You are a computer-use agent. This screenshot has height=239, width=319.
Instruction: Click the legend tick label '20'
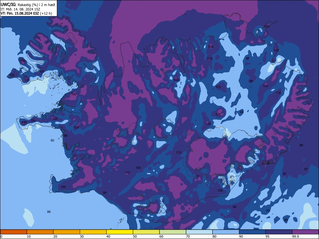(55, 236)
